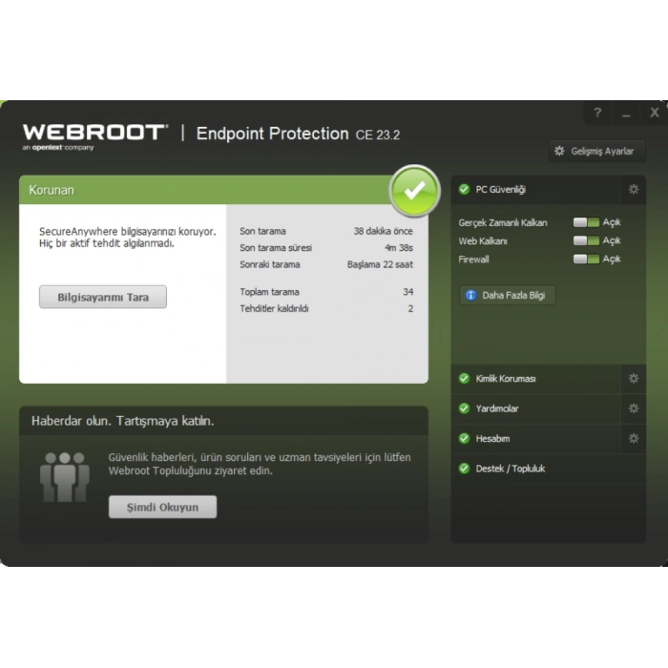This screenshot has height=668, width=668.
Task: Click the gear icon beside PC Güvenliği
Action: point(634,190)
